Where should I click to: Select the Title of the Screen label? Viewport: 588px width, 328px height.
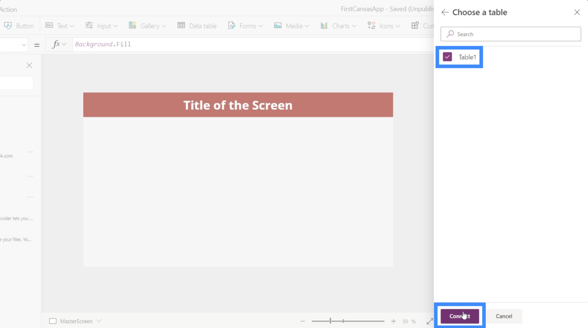(238, 105)
